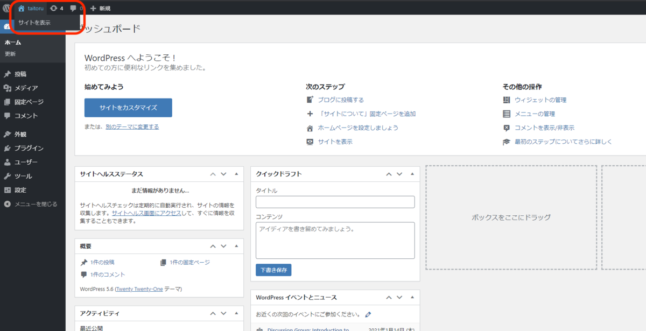Open the comments bubble in admin bar

(76, 9)
